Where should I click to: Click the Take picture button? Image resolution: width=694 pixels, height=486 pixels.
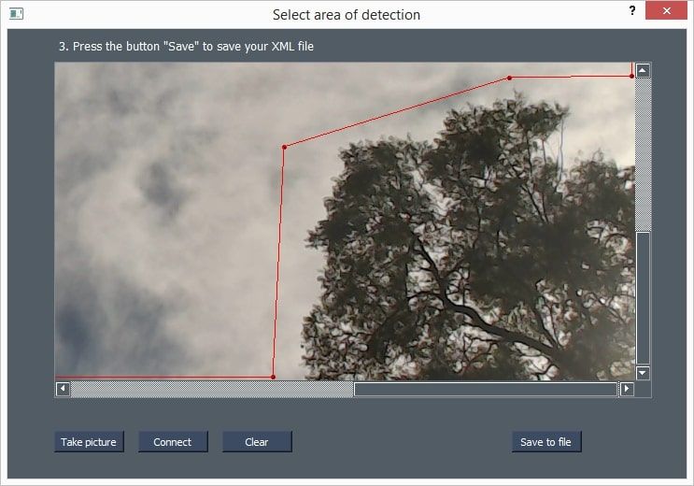(89, 442)
